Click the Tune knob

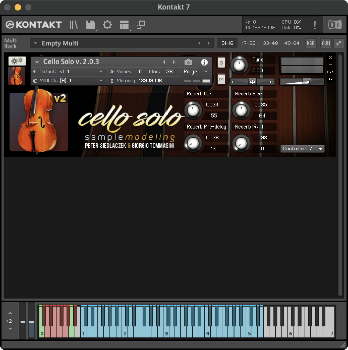pos(239,65)
